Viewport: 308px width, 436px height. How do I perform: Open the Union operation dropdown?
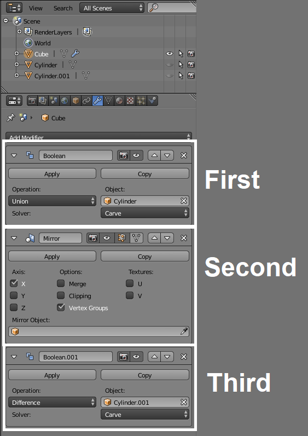point(53,201)
